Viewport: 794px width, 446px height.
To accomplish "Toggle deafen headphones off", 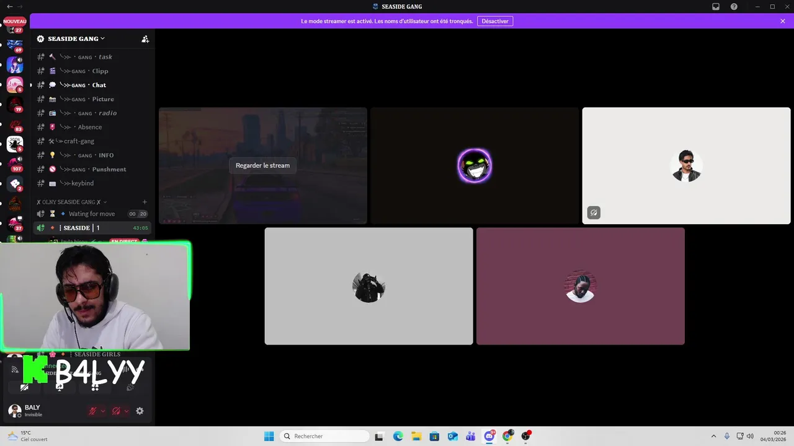I will (x=116, y=411).
